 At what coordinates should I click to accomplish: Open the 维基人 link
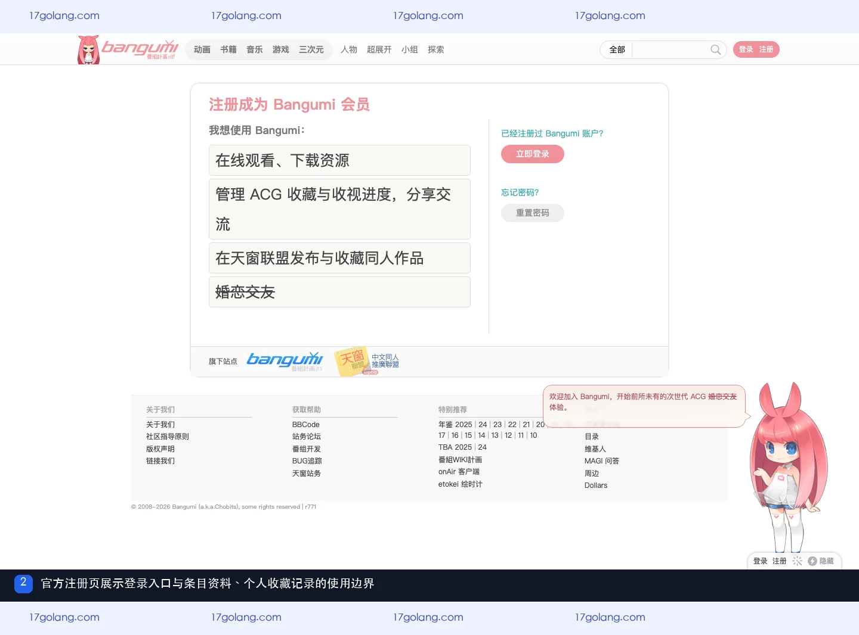click(x=595, y=449)
